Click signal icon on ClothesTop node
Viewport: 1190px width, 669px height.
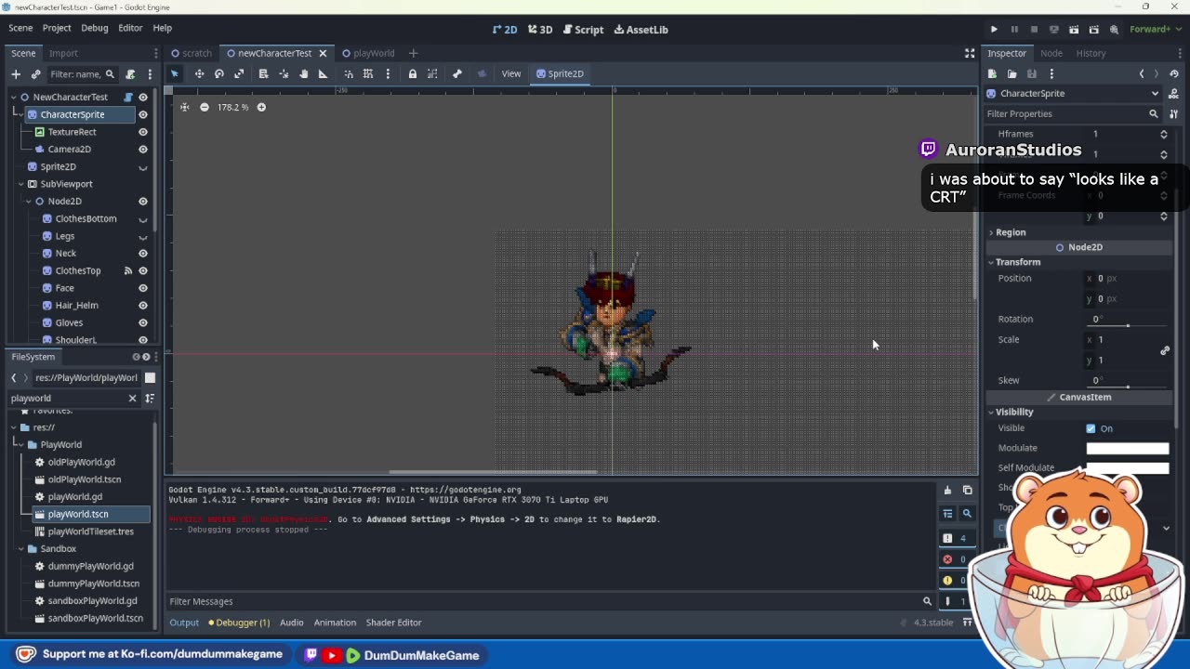(x=128, y=270)
